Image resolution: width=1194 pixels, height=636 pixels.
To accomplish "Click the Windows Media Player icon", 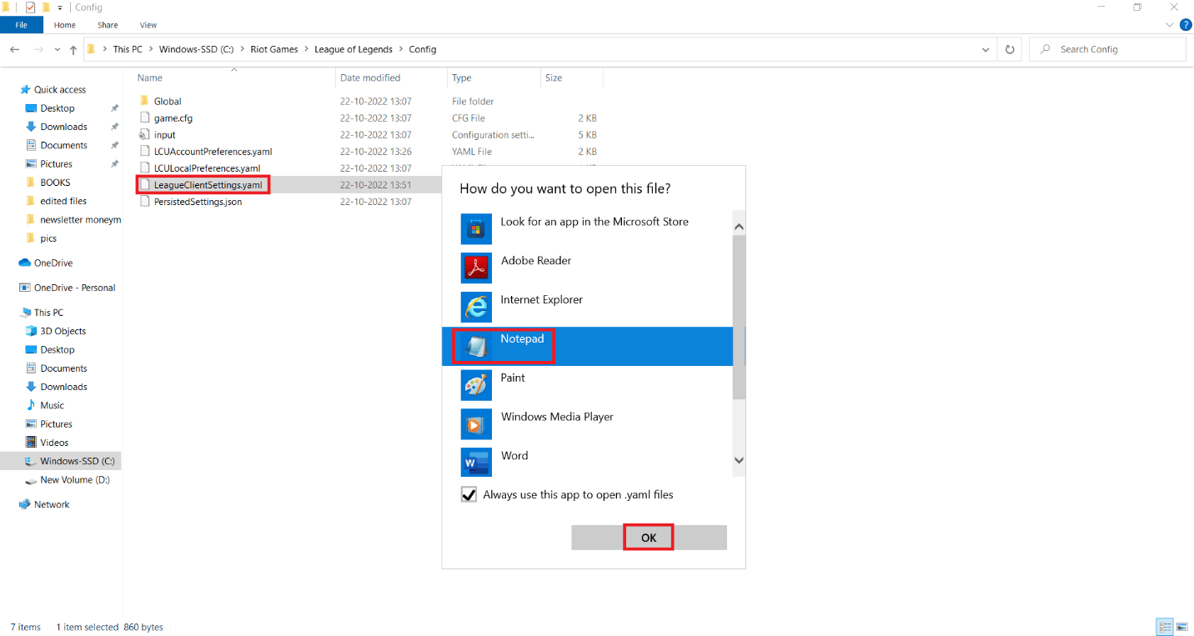I will 476,424.
